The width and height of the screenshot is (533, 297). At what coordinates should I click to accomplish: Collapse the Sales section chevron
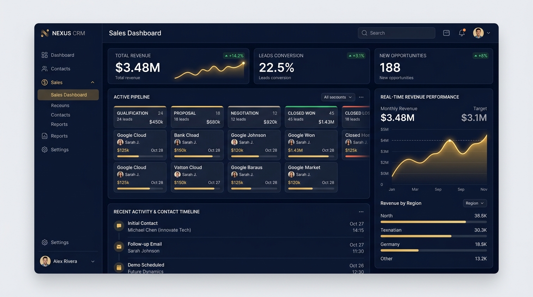(93, 82)
